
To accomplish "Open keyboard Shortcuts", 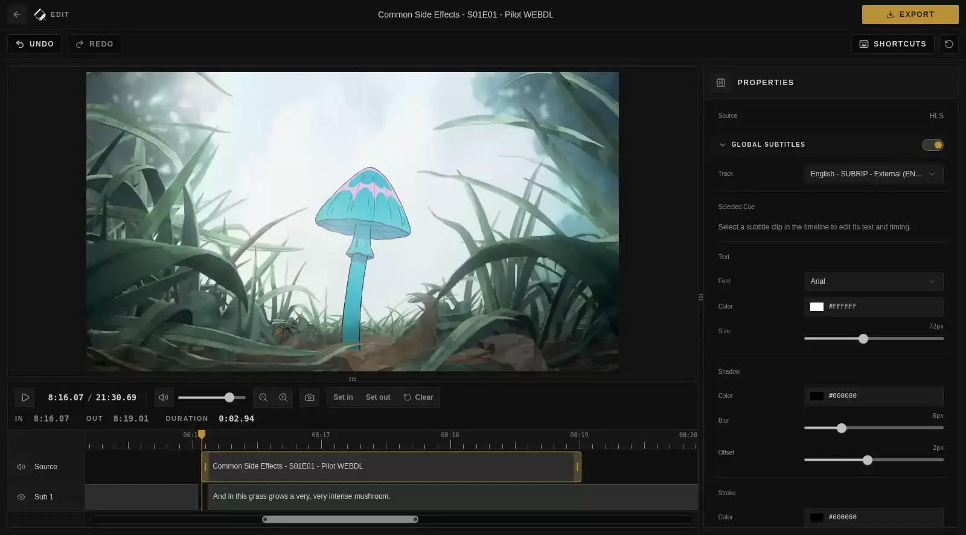I will click(x=893, y=44).
